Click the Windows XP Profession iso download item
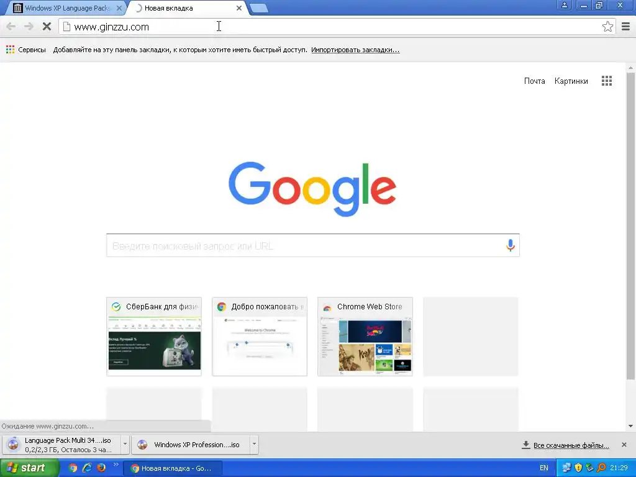The image size is (636, 477). pos(191,445)
